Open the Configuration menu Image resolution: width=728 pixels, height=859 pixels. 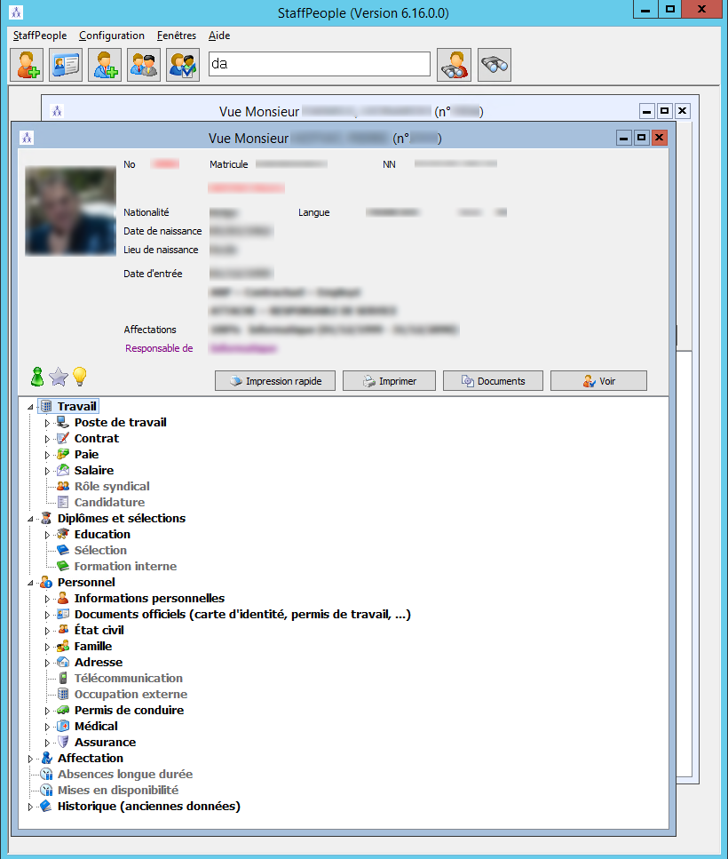(x=112, y=36)
